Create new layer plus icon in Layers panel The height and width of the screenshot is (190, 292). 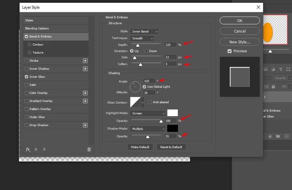tap(286, 136)
